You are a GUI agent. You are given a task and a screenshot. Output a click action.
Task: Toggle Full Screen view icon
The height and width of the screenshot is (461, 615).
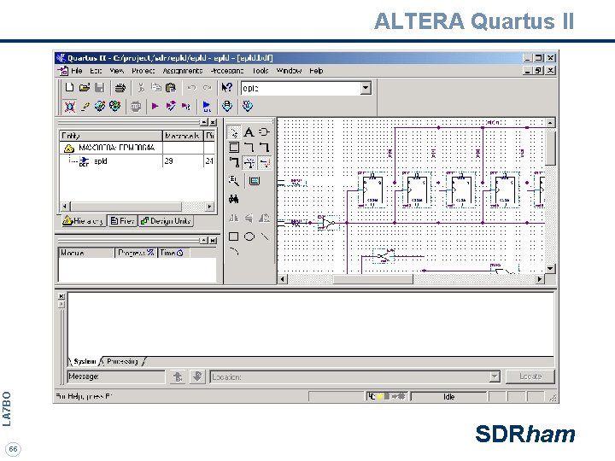click(255, 181)
